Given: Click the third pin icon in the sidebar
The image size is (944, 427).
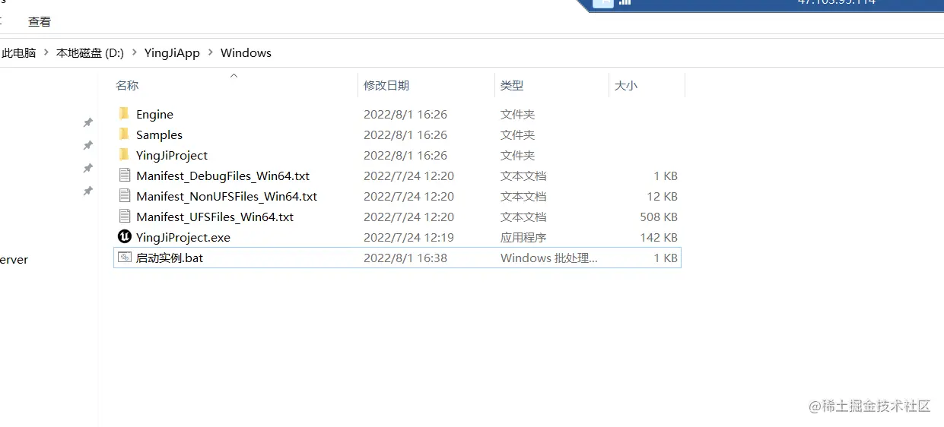Looking at the screenshot, I should pos(87,168).
